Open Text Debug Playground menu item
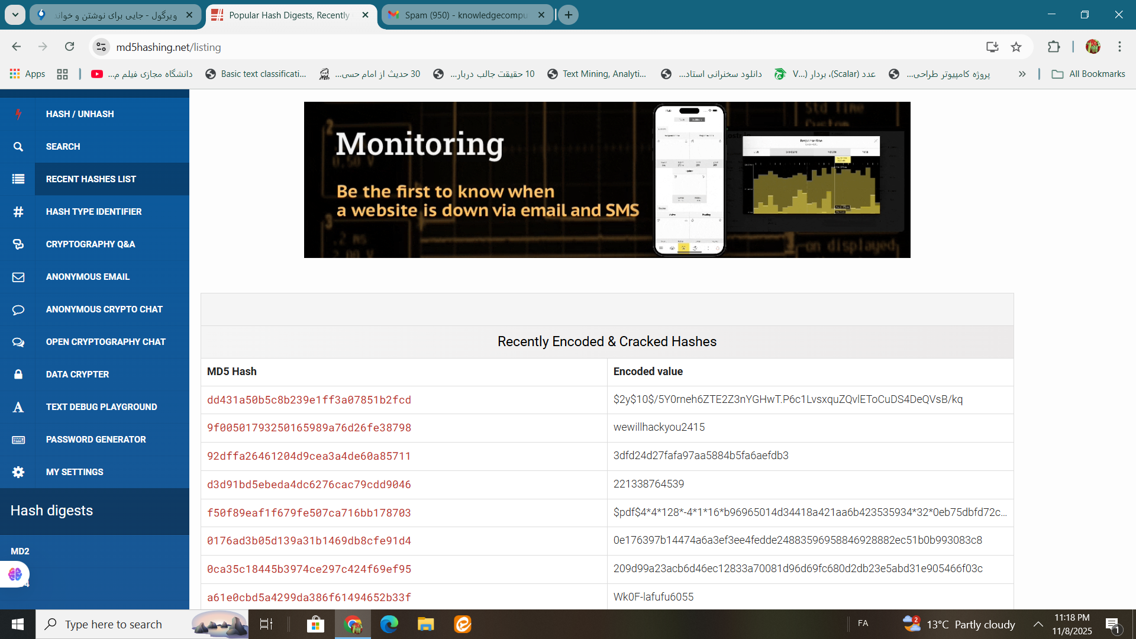 tap(101, 407)
